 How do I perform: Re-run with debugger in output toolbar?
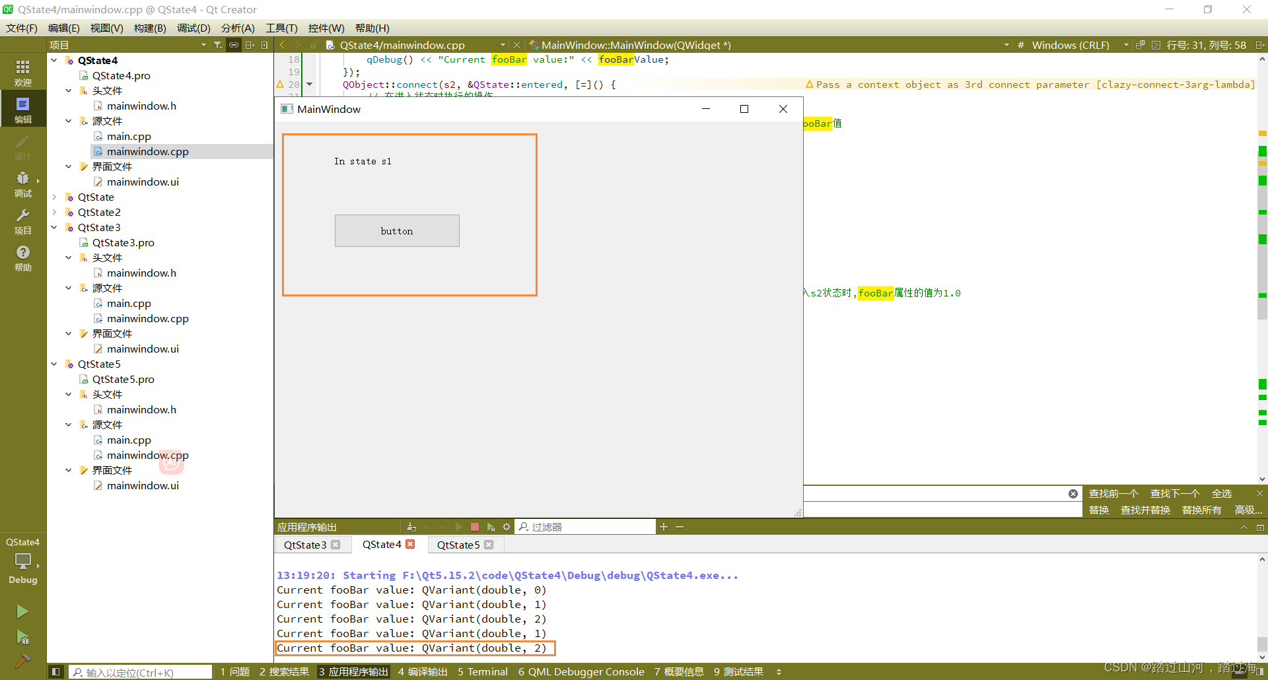(491, 527)
